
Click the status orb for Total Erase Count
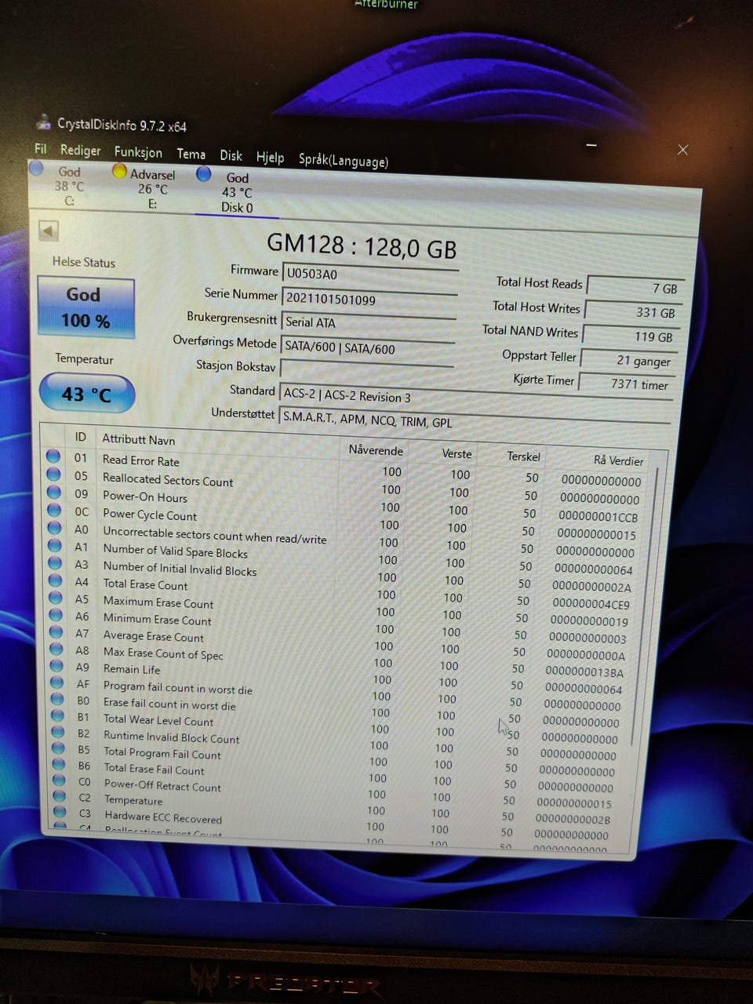(x=56, y=580)
